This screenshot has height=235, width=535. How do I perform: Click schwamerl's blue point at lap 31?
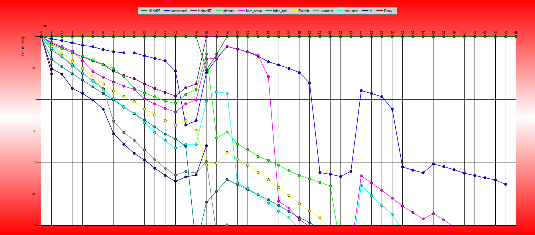[x=361, y=91]
